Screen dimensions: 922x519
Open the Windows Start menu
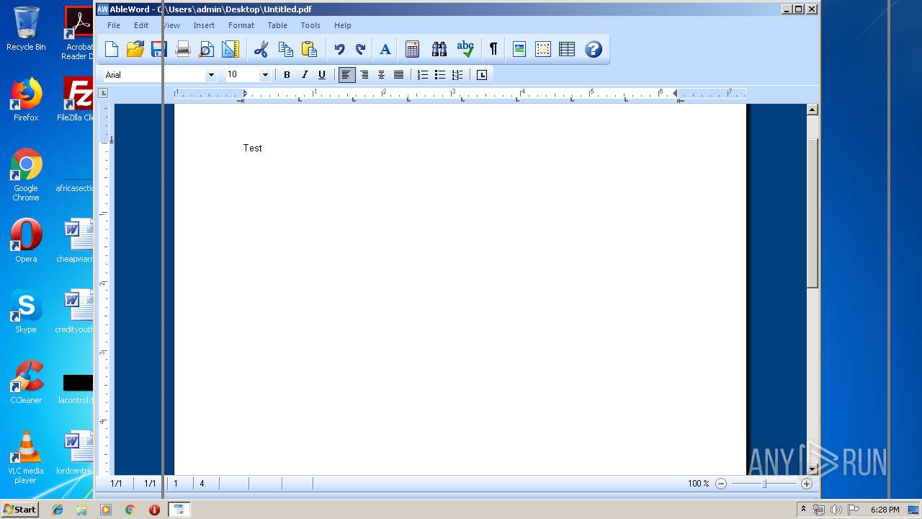click(x=19, y=510)
